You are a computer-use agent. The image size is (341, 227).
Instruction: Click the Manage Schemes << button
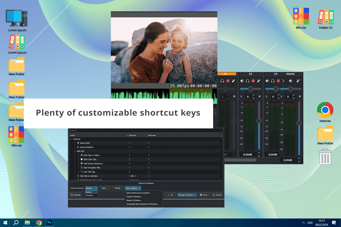[187, 195]
